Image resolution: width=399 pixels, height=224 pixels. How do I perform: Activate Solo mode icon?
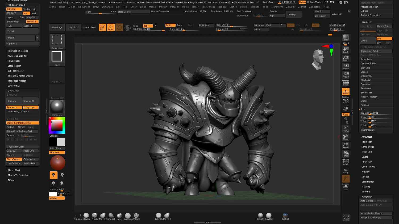tap(346, 187)
